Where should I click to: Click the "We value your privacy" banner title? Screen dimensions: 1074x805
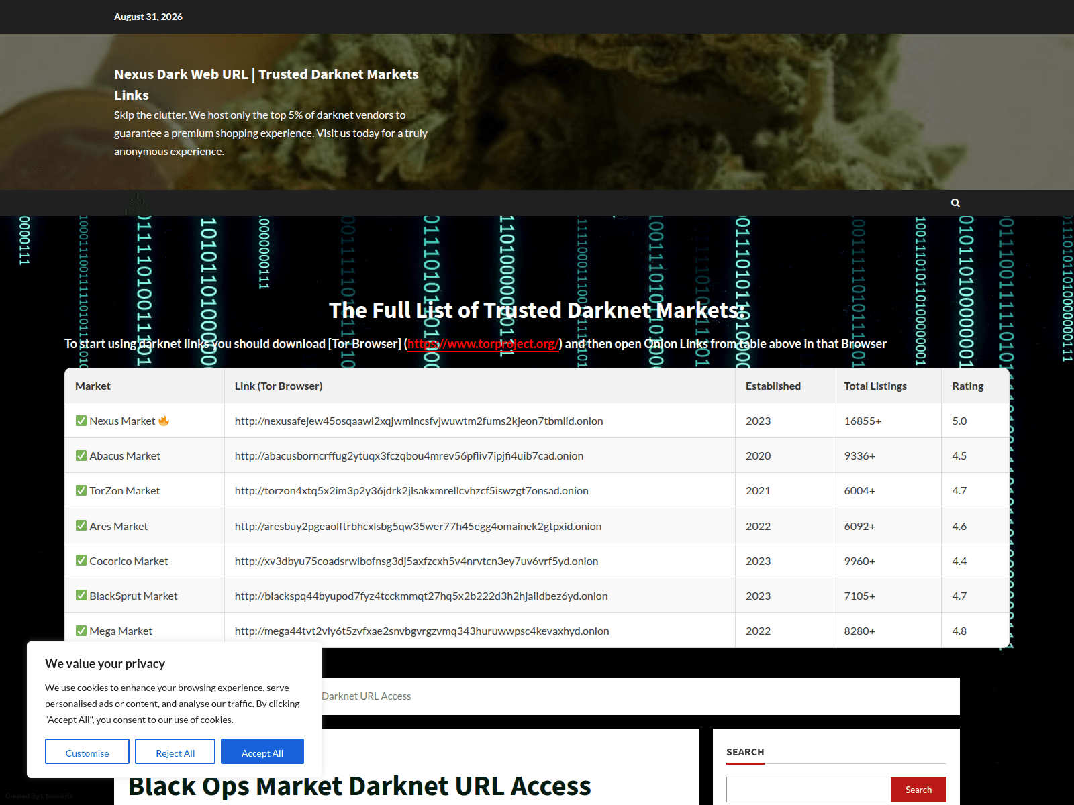[105, 663]
